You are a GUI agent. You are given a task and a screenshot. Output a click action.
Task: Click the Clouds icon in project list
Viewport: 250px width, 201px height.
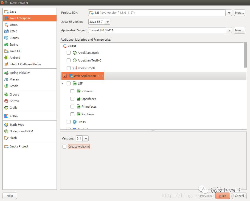click(x=6, y=38)
